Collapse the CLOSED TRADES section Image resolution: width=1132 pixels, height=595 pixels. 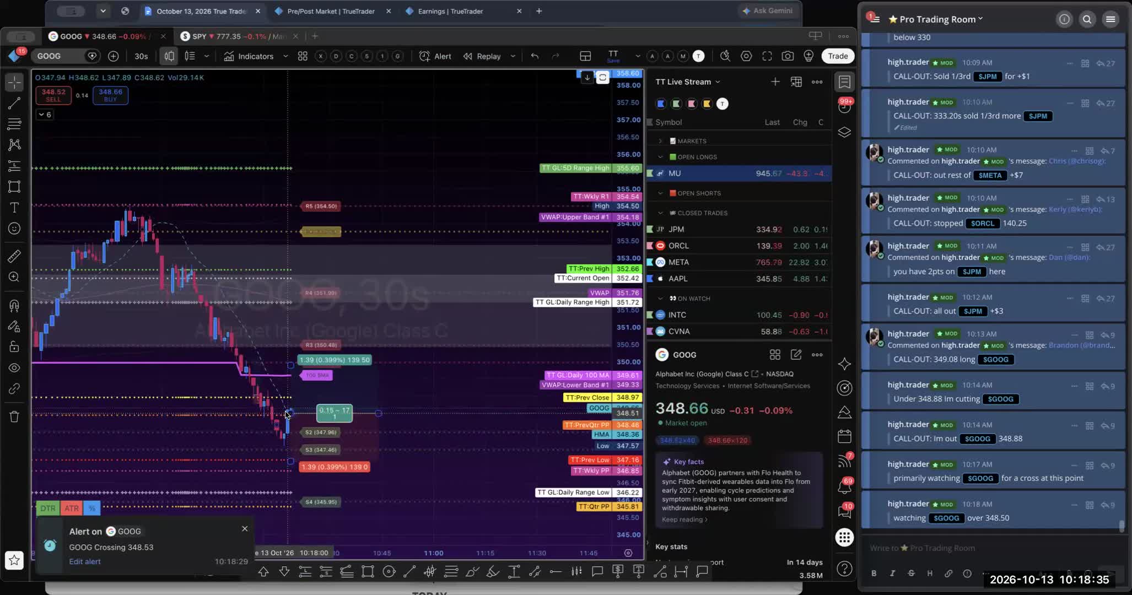click(x=660, y=213)
